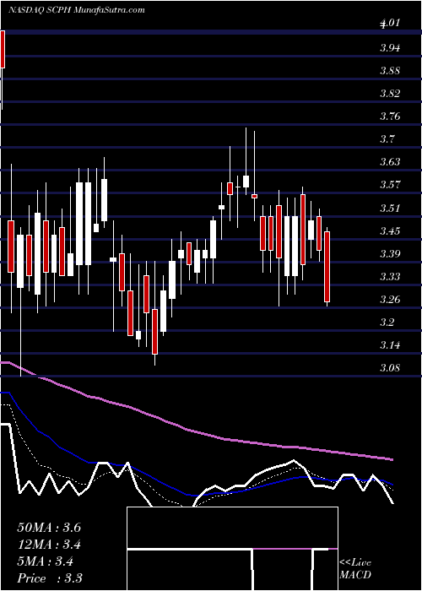Select the 3.82 price level label
422x591 pixels.
[390, 94]
